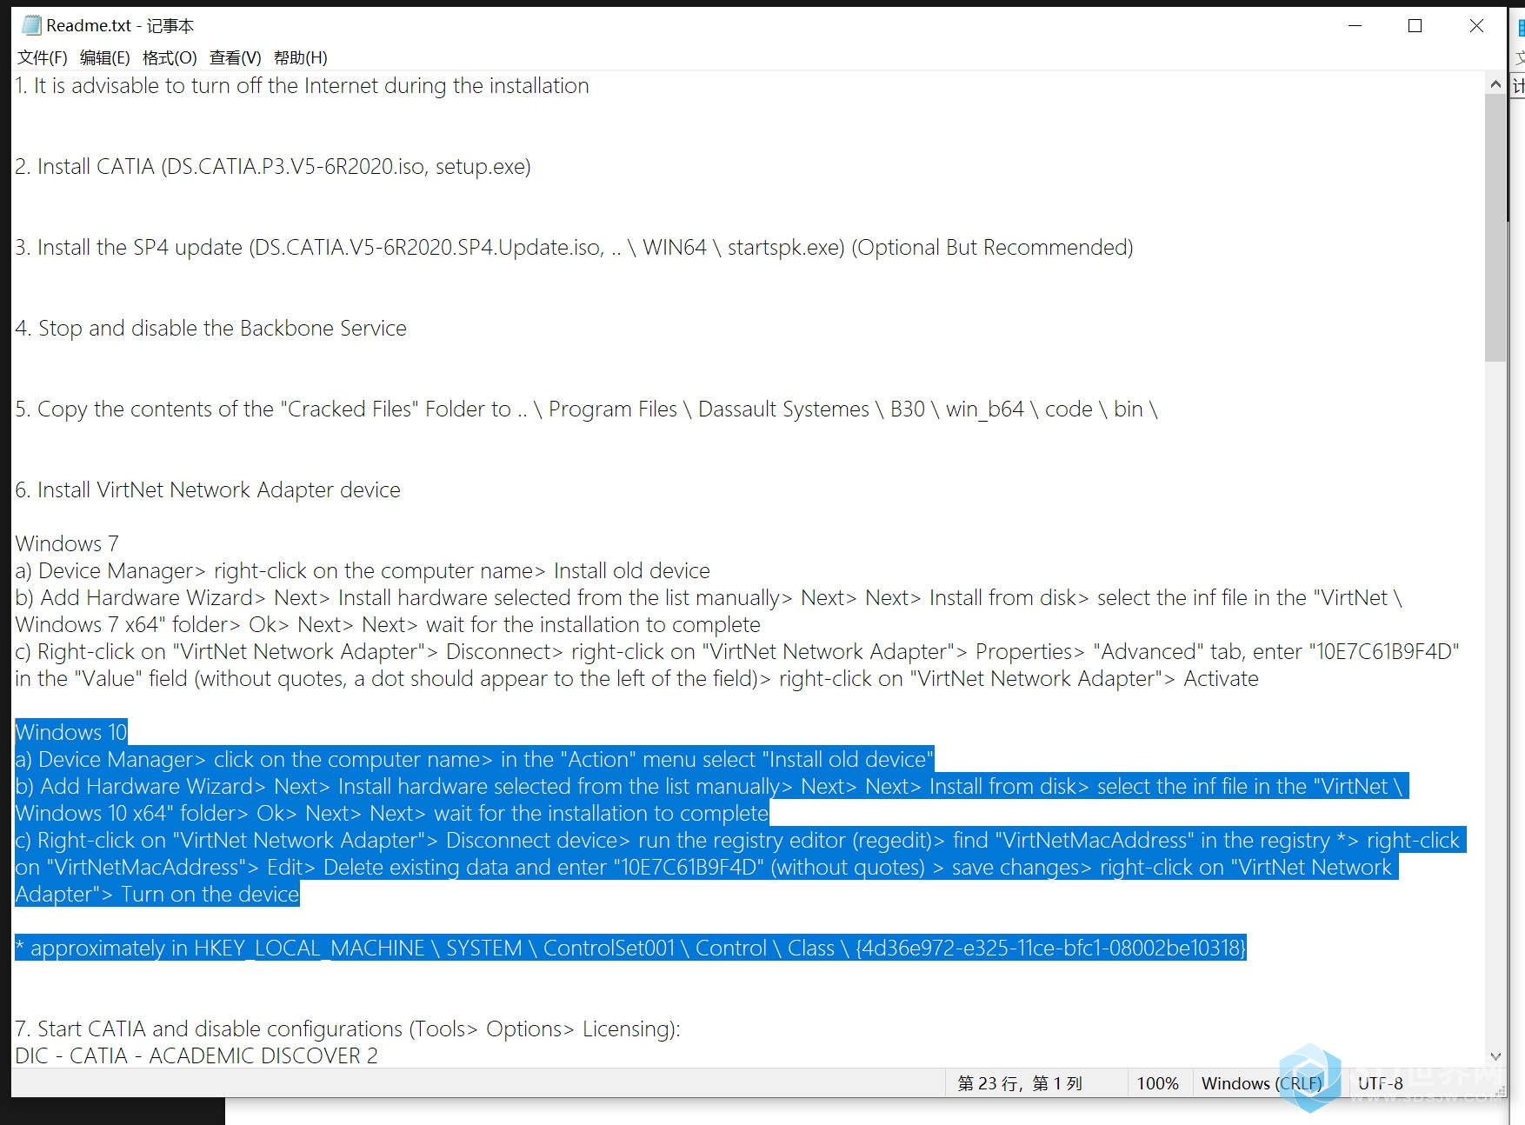
Task: Click the Notepad icon in title bar
Action: [31, 25]
